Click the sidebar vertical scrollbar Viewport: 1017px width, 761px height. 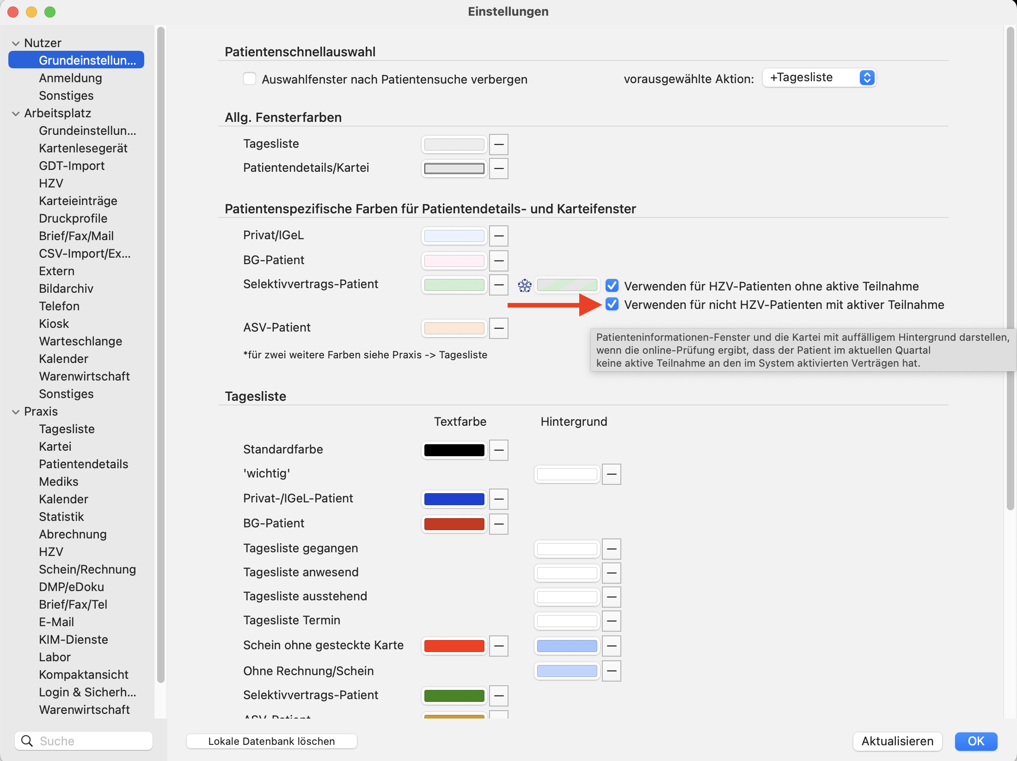pos(161,356)
